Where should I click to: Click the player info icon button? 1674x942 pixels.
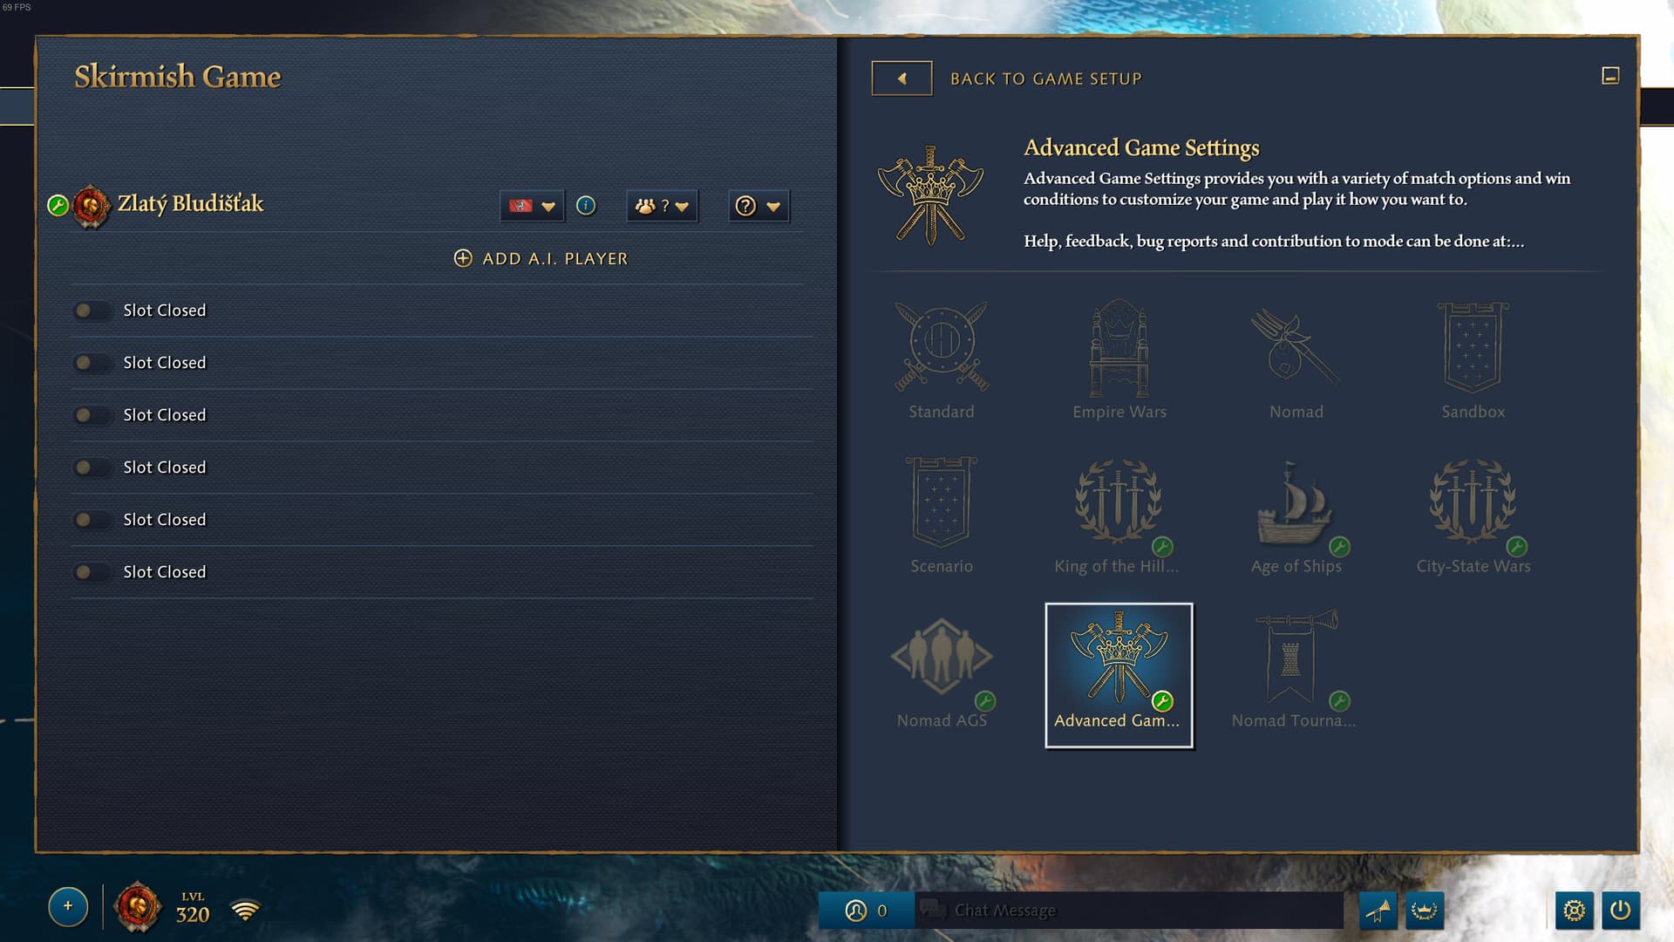pos(584,206)
